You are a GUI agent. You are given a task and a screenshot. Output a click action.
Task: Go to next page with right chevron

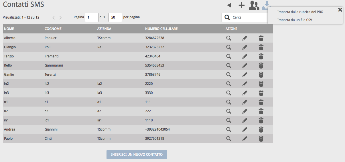[x=60, y=17]
